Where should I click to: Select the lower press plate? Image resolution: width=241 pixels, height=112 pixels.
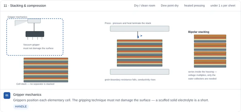[x=139, y=72]
